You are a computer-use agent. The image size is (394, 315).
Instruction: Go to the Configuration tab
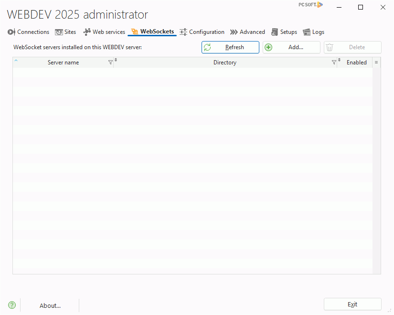pyautogui.click(x=202, y=32)
